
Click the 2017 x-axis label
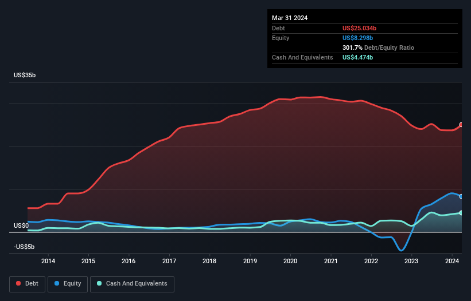pos(169,261)
